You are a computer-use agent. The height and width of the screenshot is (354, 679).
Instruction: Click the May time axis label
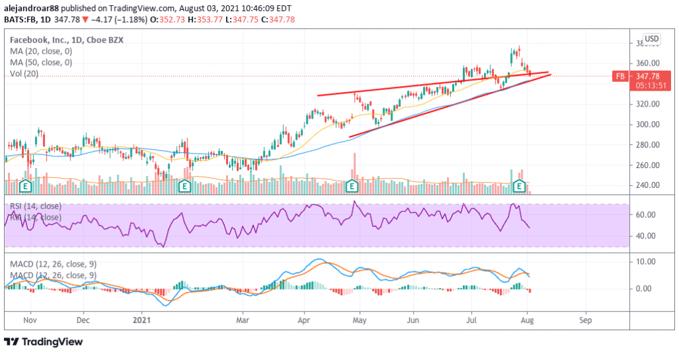click(359, 320)
